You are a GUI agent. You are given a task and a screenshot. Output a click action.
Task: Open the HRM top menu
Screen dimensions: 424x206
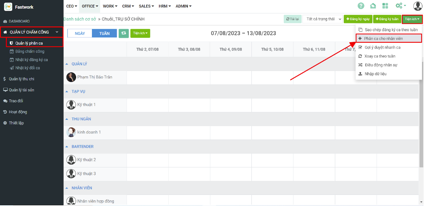pos(164,6)
